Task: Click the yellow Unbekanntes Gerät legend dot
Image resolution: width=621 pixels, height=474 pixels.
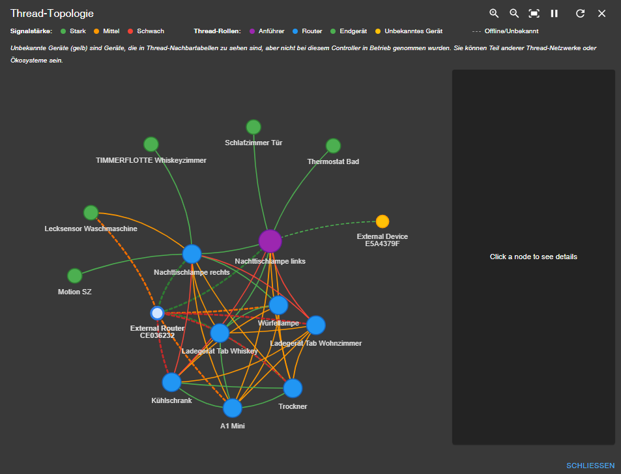Action: [378, 31]
